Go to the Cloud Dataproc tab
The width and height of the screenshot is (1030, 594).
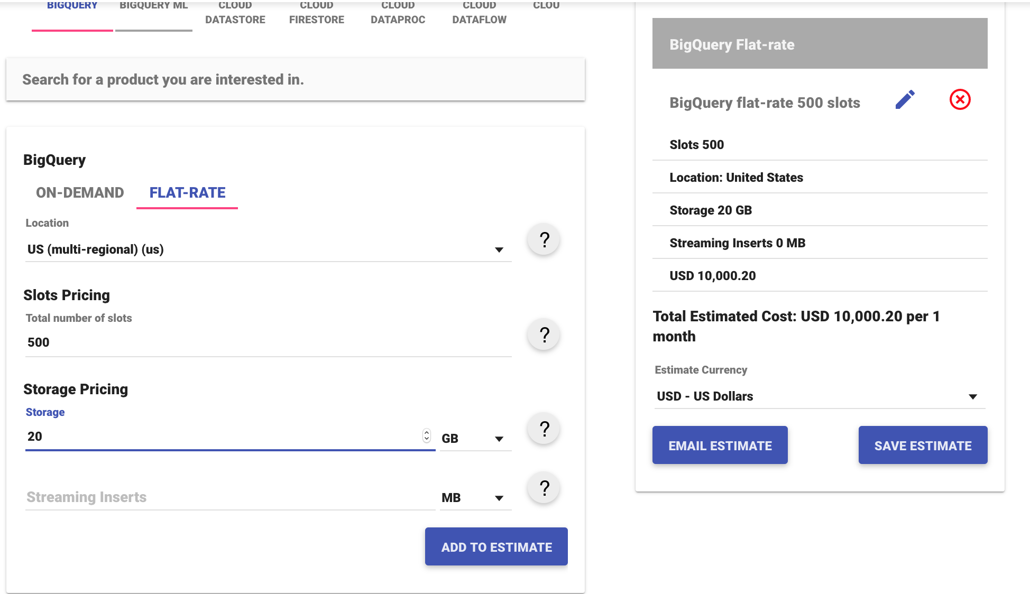click(398, 13)
